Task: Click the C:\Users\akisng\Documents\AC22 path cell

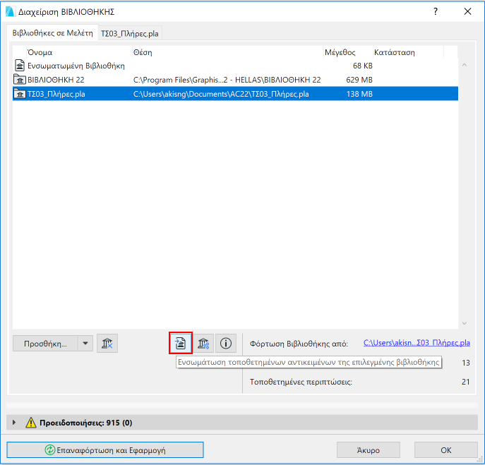Action: 221,94
